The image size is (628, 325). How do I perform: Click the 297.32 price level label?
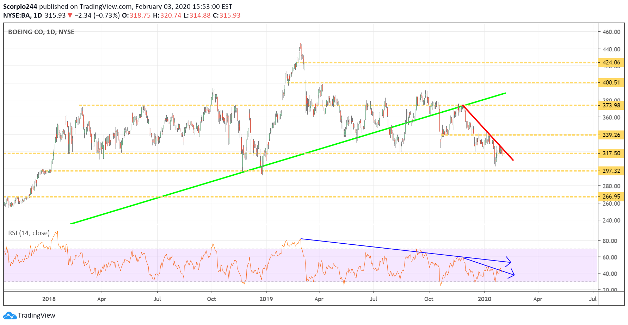[x=611, y=171]
